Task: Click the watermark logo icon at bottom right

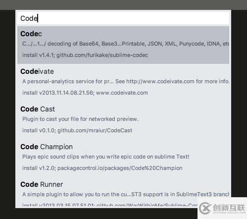Action: point(205,208)
